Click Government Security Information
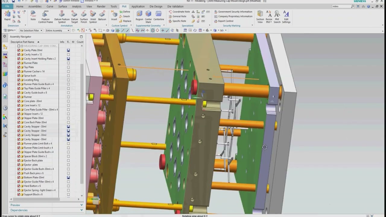This screenshot has height=217, width=386. coord(233,12)
